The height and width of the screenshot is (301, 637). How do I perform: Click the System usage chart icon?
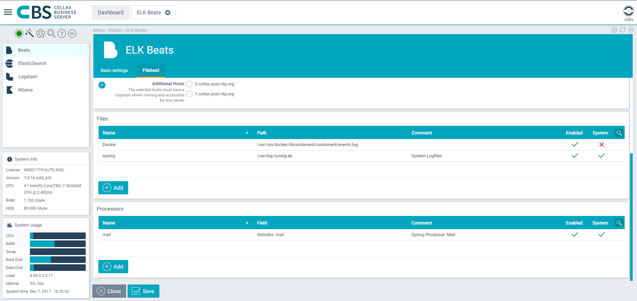pos(10,225)
